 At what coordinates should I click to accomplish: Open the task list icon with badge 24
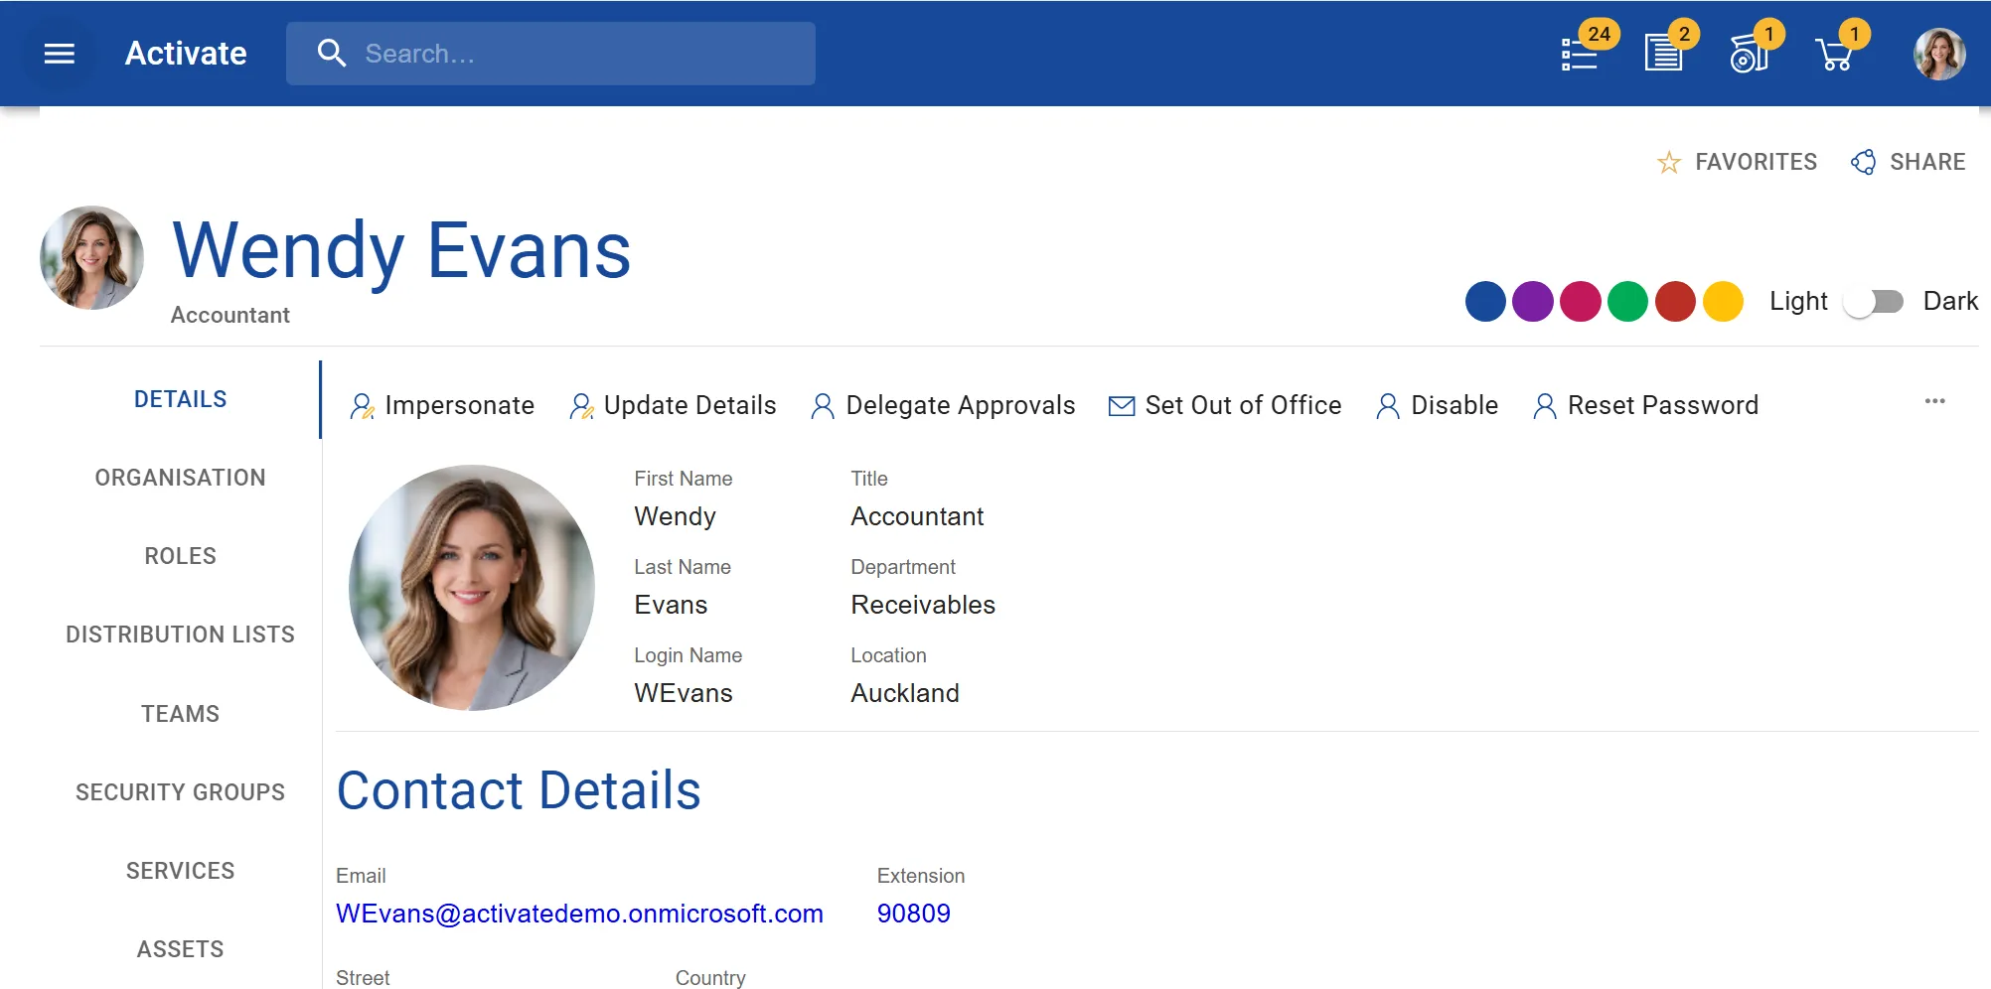click(1579, 54)
